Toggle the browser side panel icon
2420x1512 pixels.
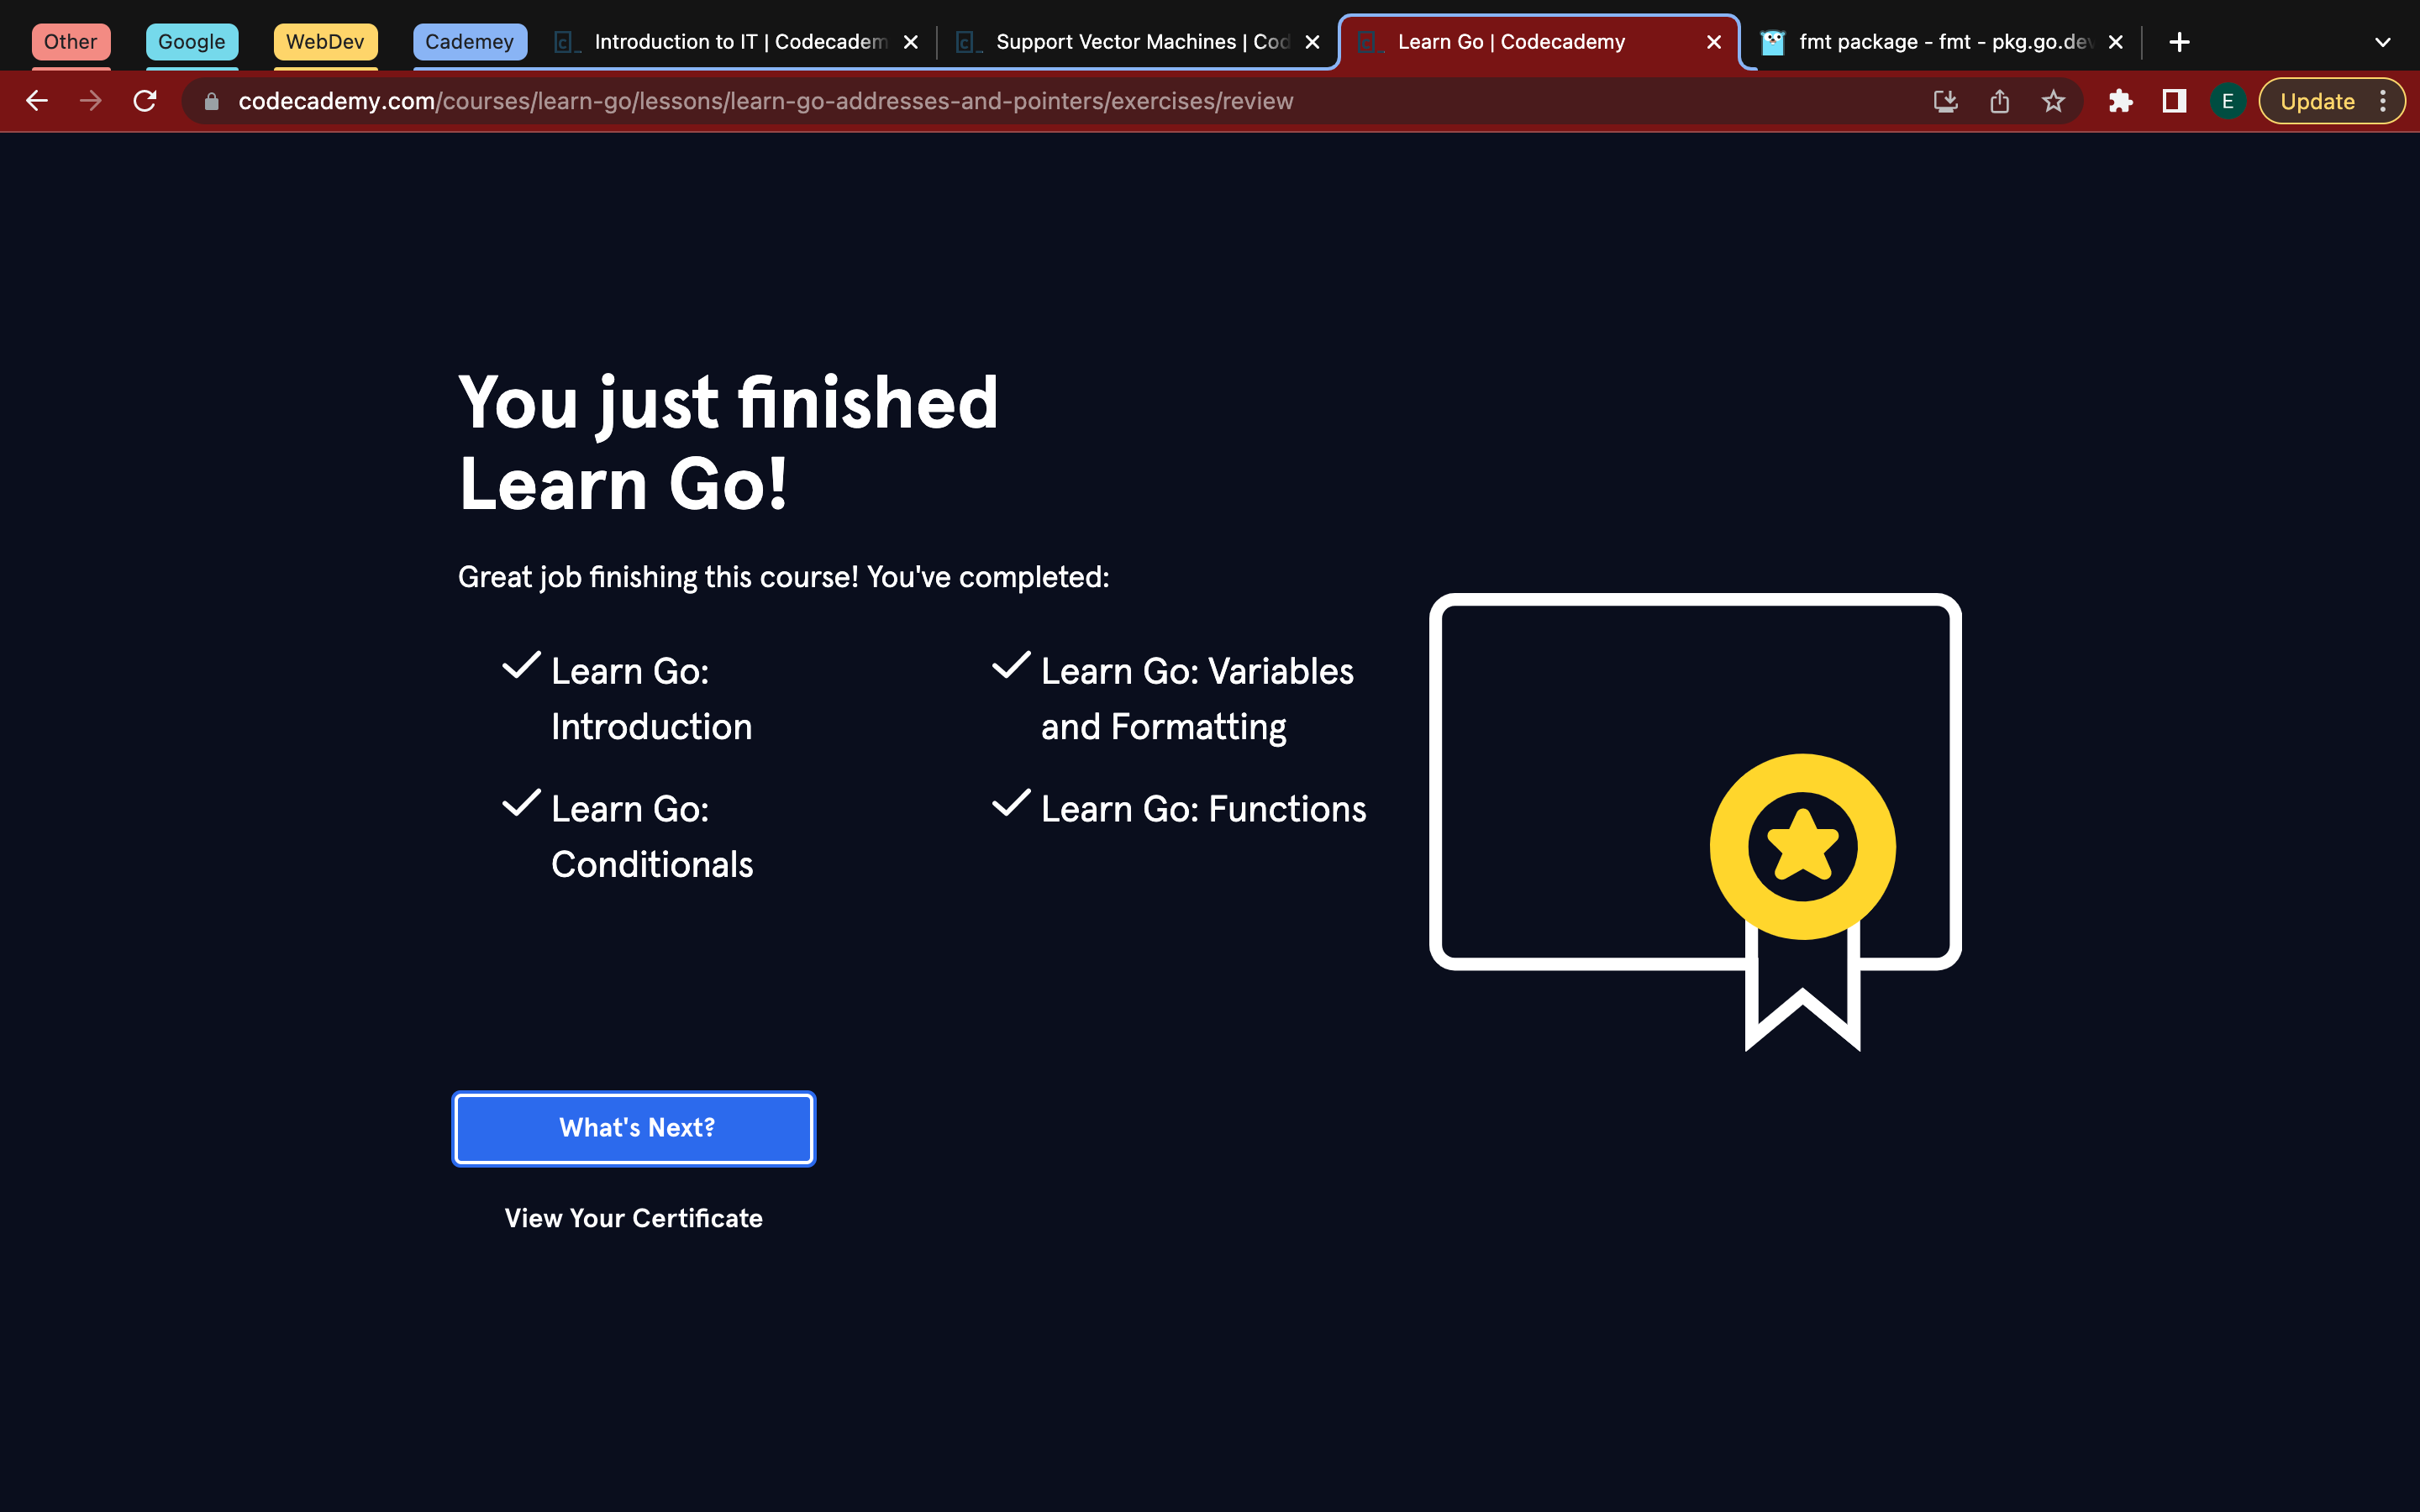pyautogui.click(x=2174, y=101)
